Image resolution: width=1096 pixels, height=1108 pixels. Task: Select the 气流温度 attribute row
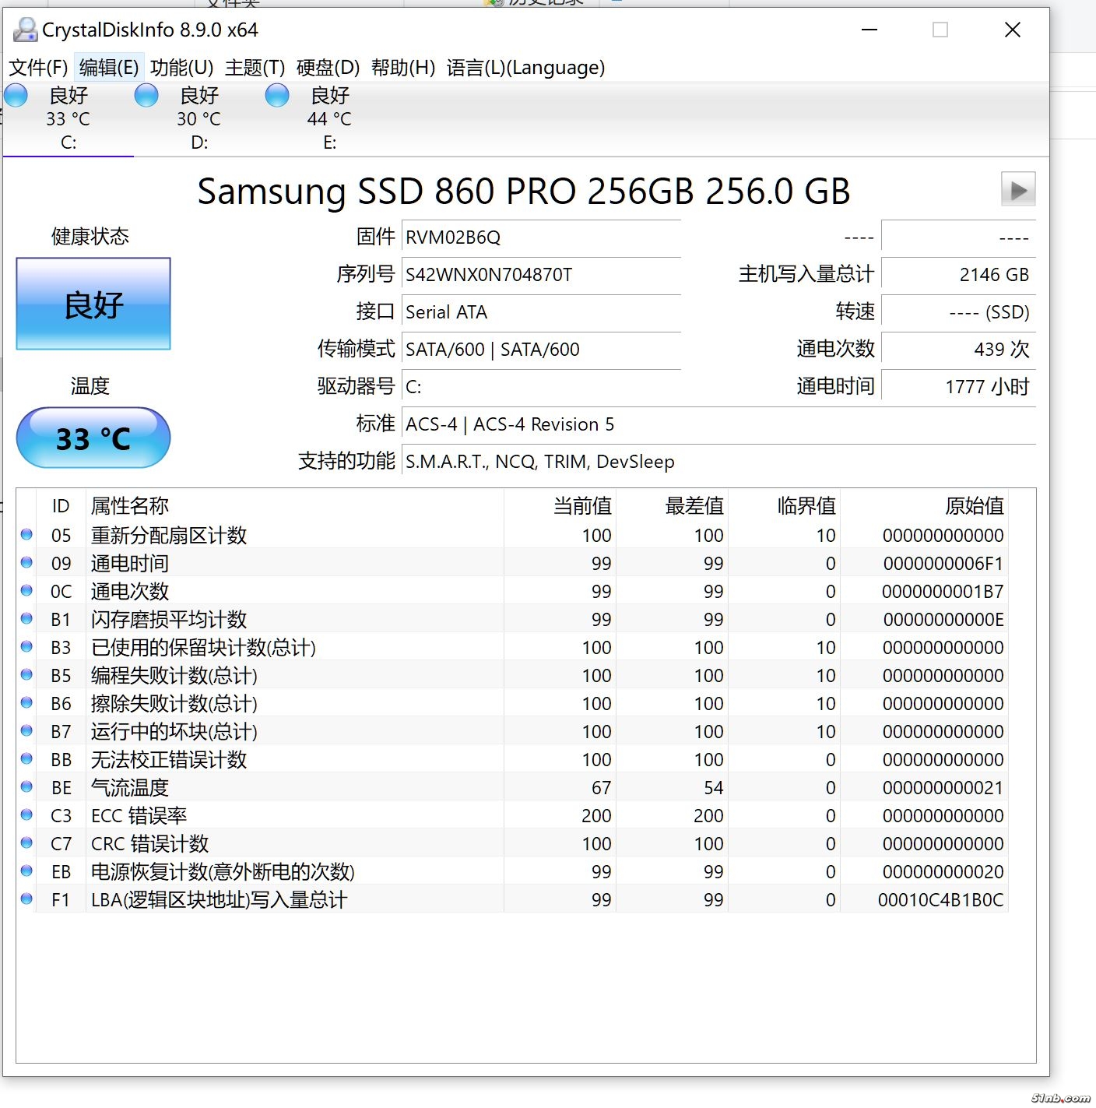click(x=512, y=787)
